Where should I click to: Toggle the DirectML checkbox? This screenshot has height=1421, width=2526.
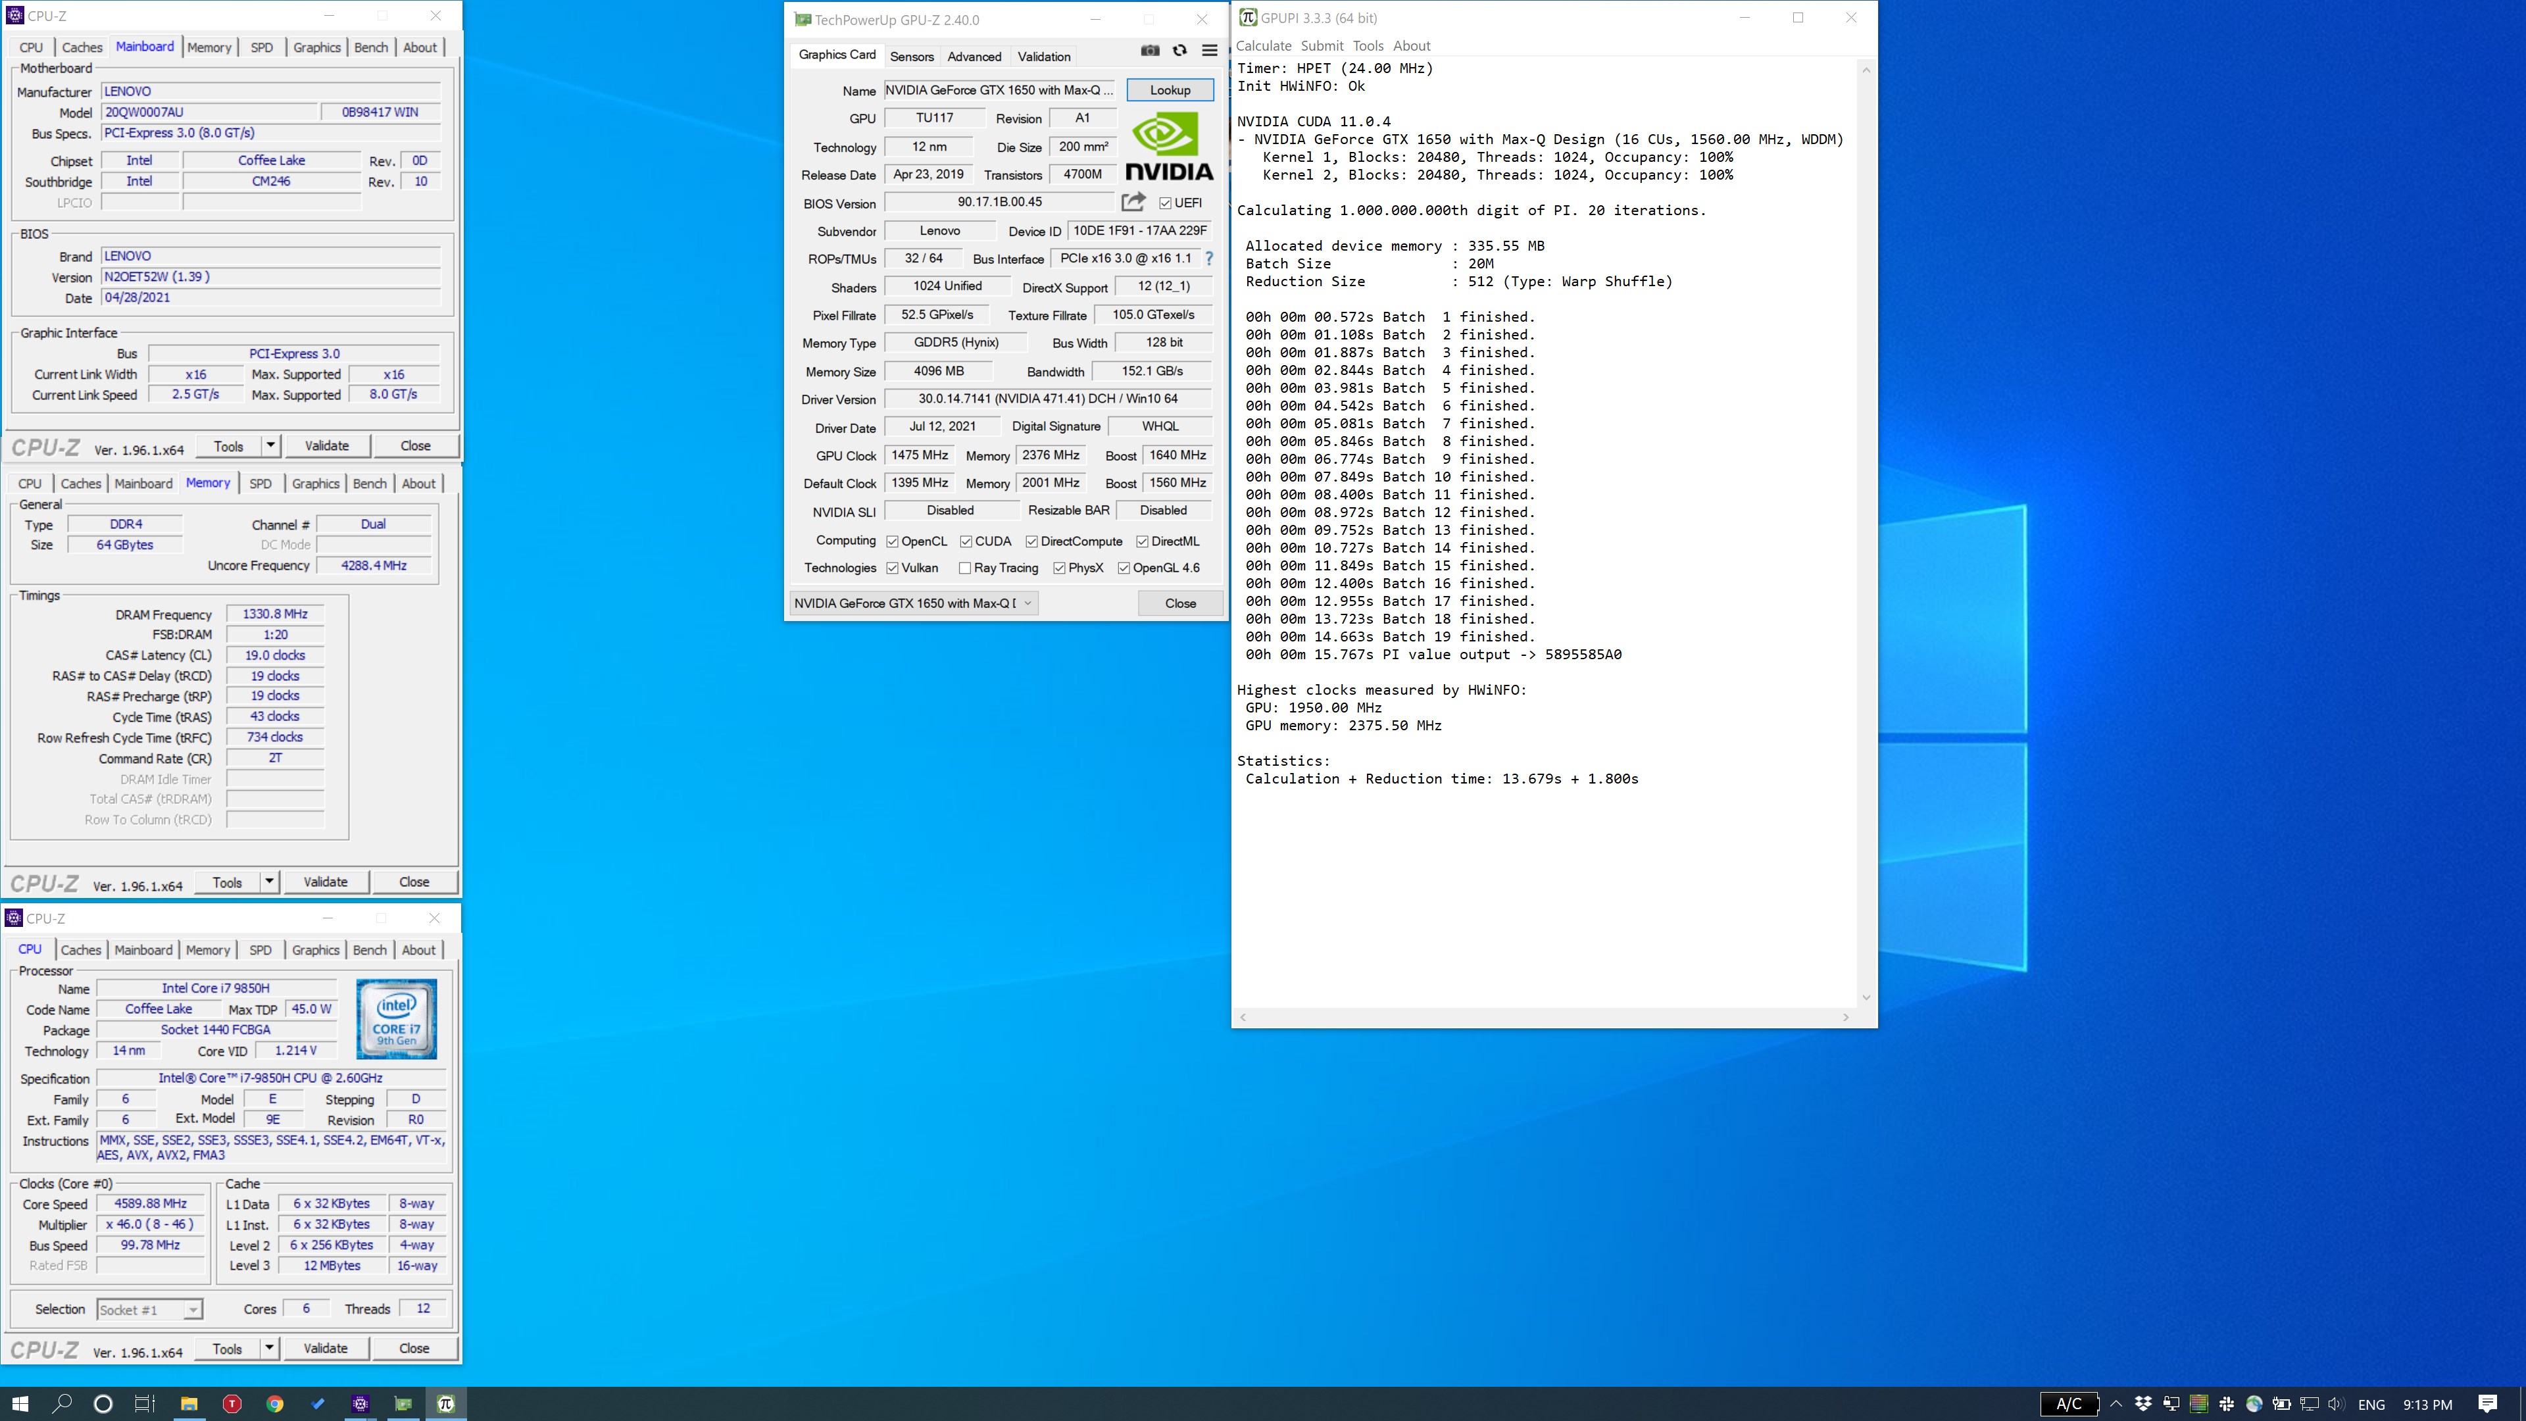tap(1143, 541)
